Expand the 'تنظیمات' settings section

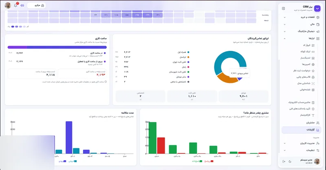point(302,150)
